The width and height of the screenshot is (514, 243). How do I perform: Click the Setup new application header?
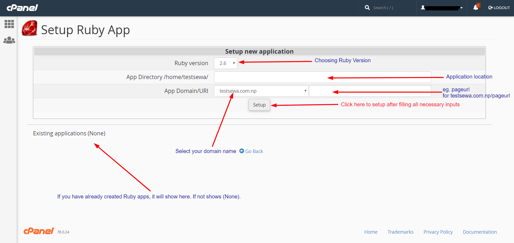click(259, 52)
